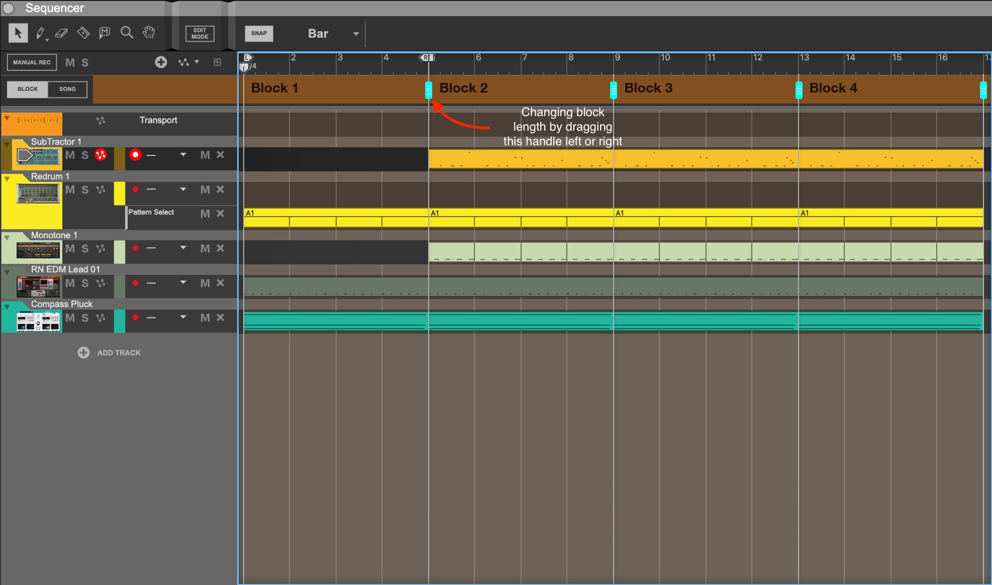Delete the Monotone 1 note lane
This screenshot has width=992, height=585.
point(220,248)
